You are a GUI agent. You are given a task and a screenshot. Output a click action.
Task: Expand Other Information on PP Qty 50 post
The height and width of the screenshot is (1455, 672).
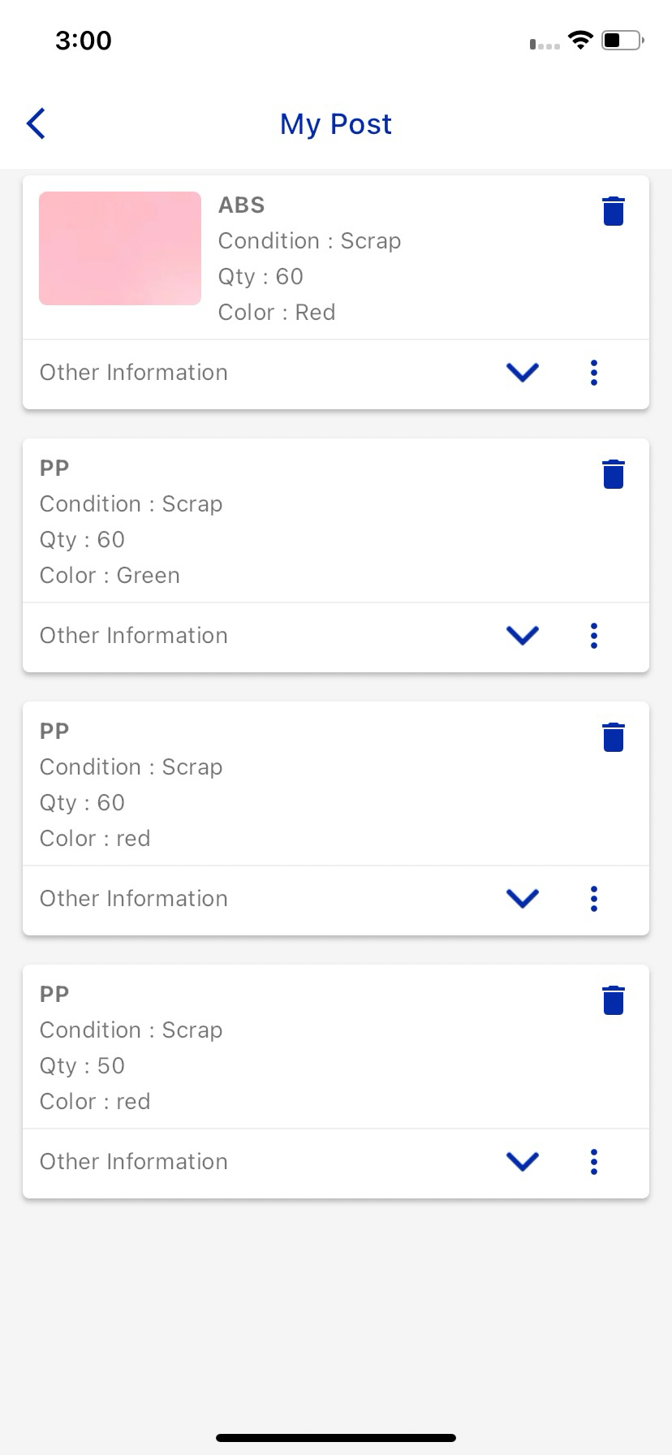[x=523, y=1162]
